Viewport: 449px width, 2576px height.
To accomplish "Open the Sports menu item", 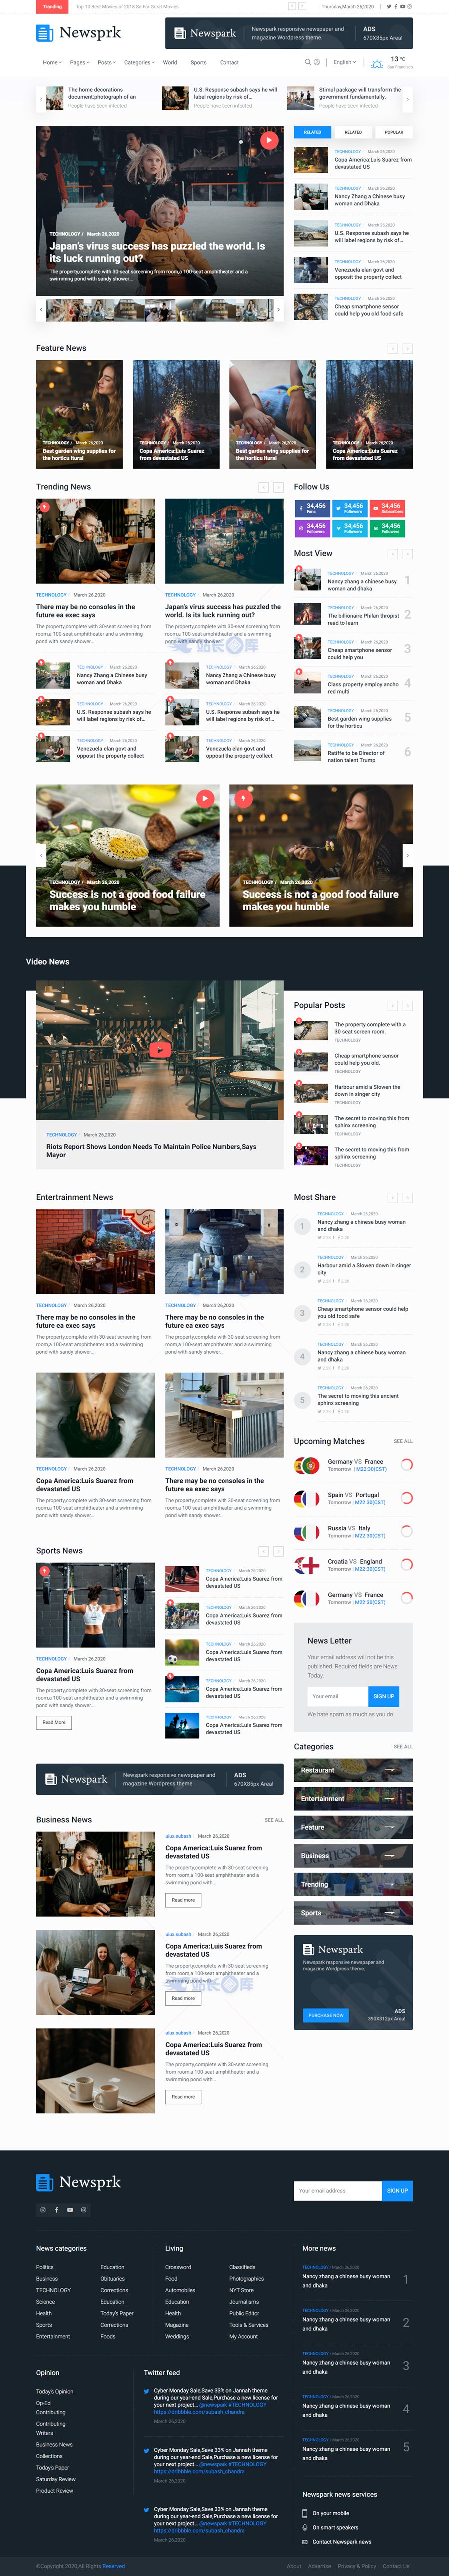I will (x=199, y=63).
